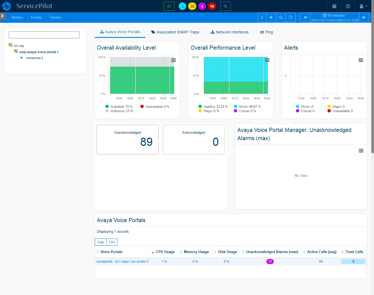The width and height of the screenshot is (374, 295).
Task: Click info icon beside voip-avaya-voice-portal
Action: [x=58, y=52]
